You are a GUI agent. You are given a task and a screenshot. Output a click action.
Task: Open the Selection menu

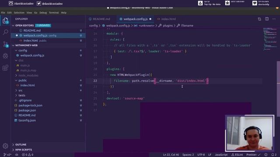[x=19, y=13]
